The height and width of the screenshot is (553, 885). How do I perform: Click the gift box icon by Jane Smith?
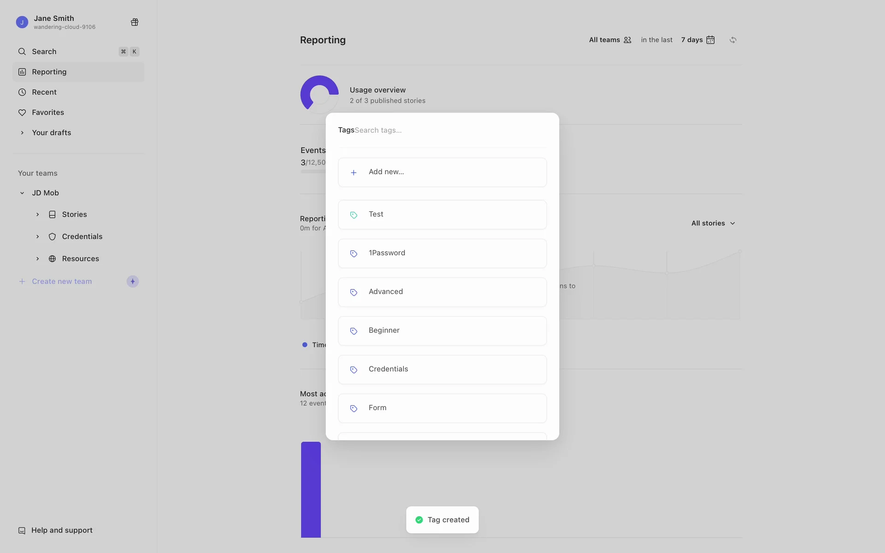135,22
